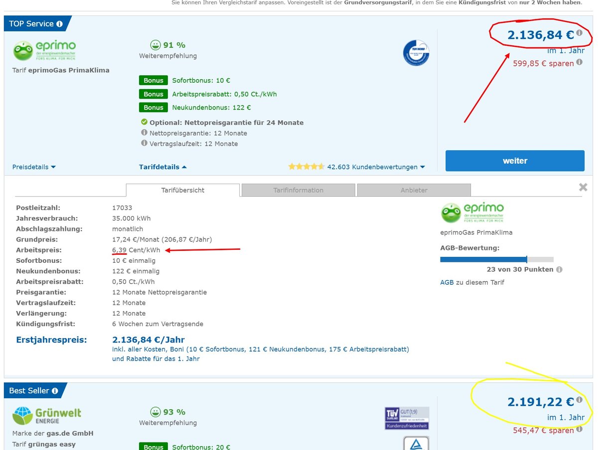Click the star rating icons for eprimo

pyautogui.click(x=306, y=167)
